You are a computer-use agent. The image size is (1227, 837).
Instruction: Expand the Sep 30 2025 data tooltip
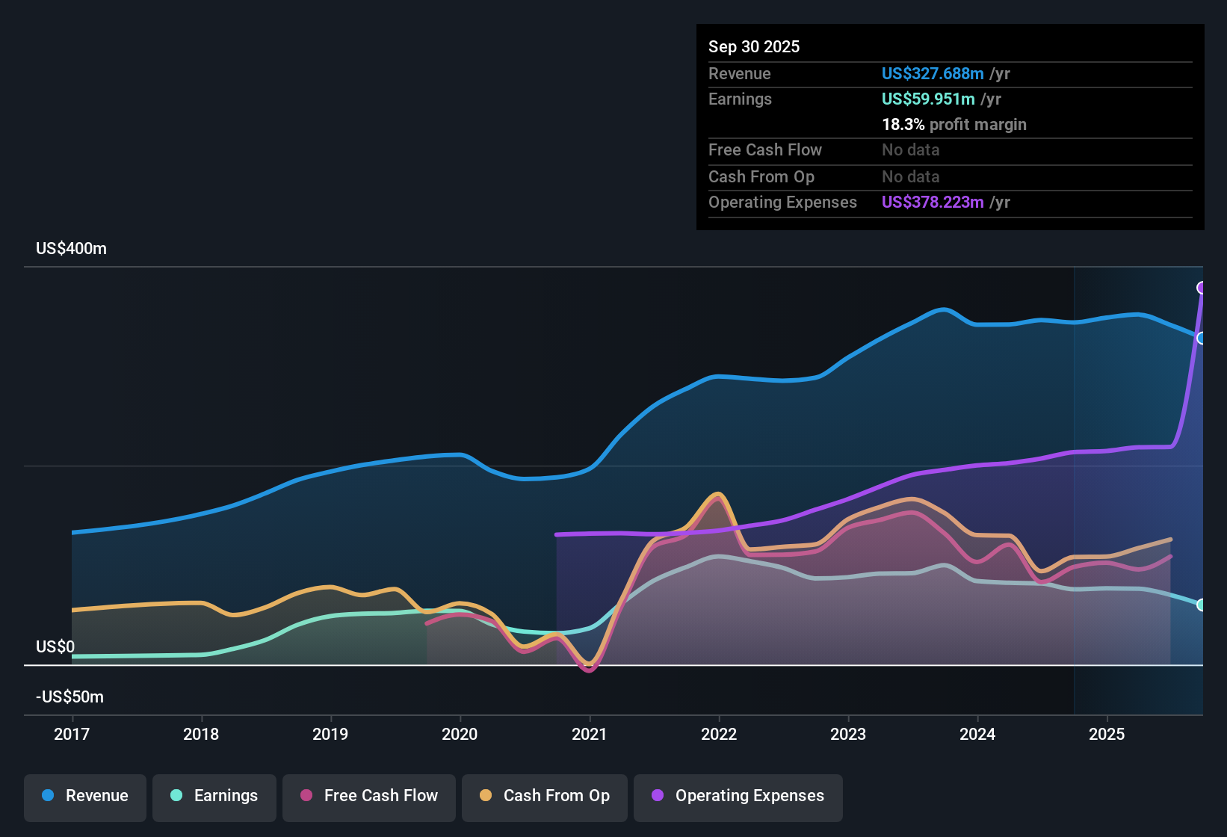click(x=754, y=46)
